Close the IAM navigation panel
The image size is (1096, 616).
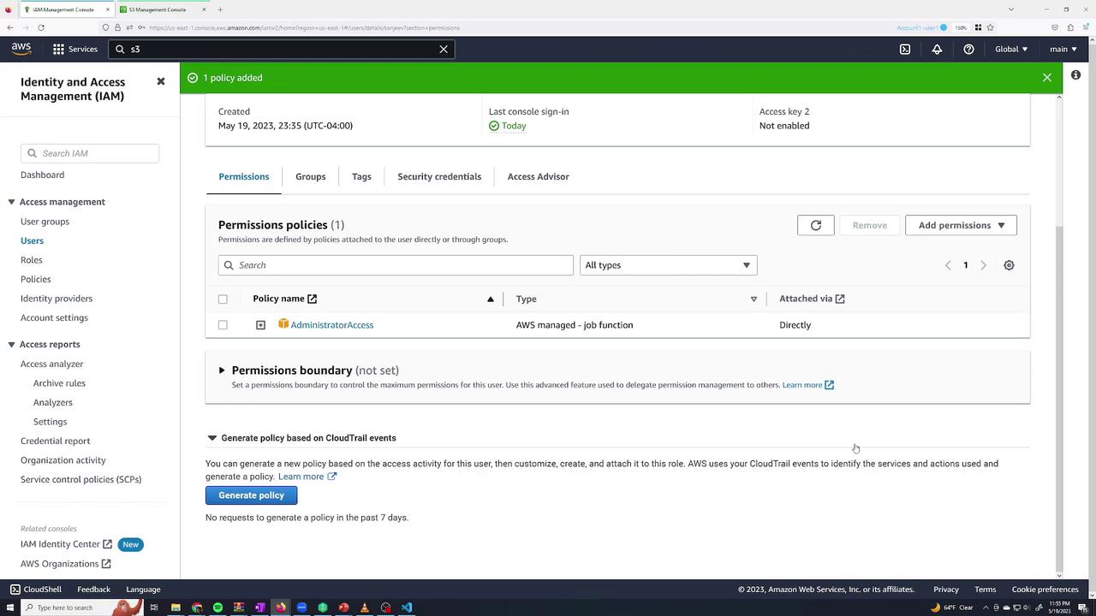[x=160, y=81]
